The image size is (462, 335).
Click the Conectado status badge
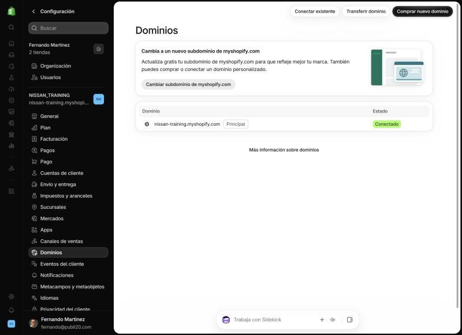point(386,124)
